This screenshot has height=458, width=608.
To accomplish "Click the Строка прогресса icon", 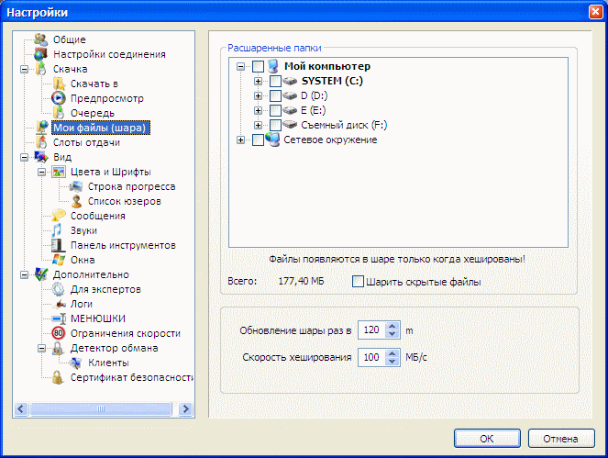I will pos(76,186).
